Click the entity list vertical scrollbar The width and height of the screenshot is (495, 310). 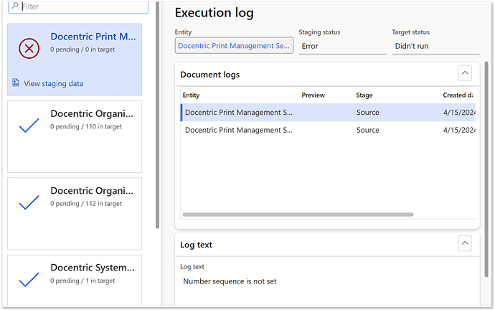[157, 115]
